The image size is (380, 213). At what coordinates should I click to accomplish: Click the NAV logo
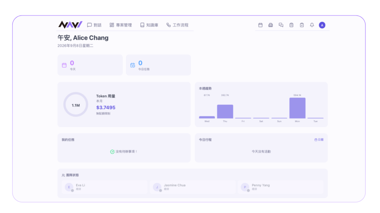[x=70, y=25]
